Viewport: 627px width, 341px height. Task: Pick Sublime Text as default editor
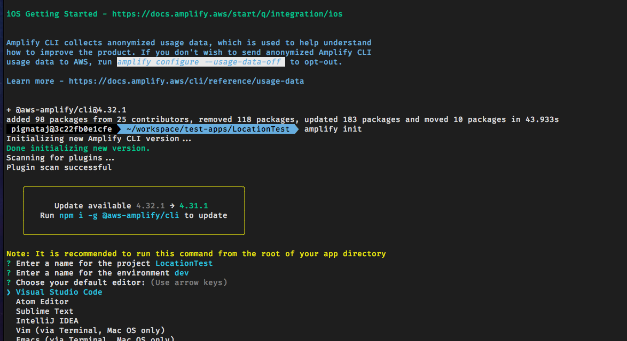(x=45, y=311)
